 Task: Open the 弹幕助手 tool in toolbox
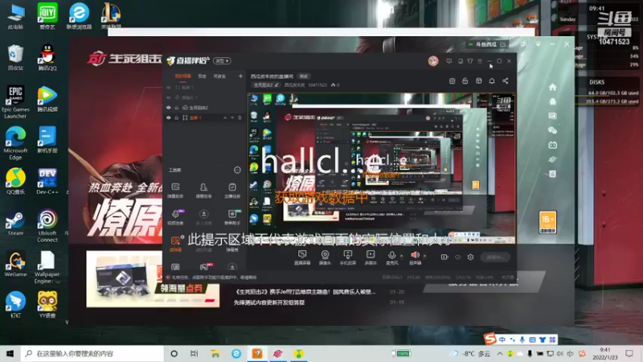[175, 191]
